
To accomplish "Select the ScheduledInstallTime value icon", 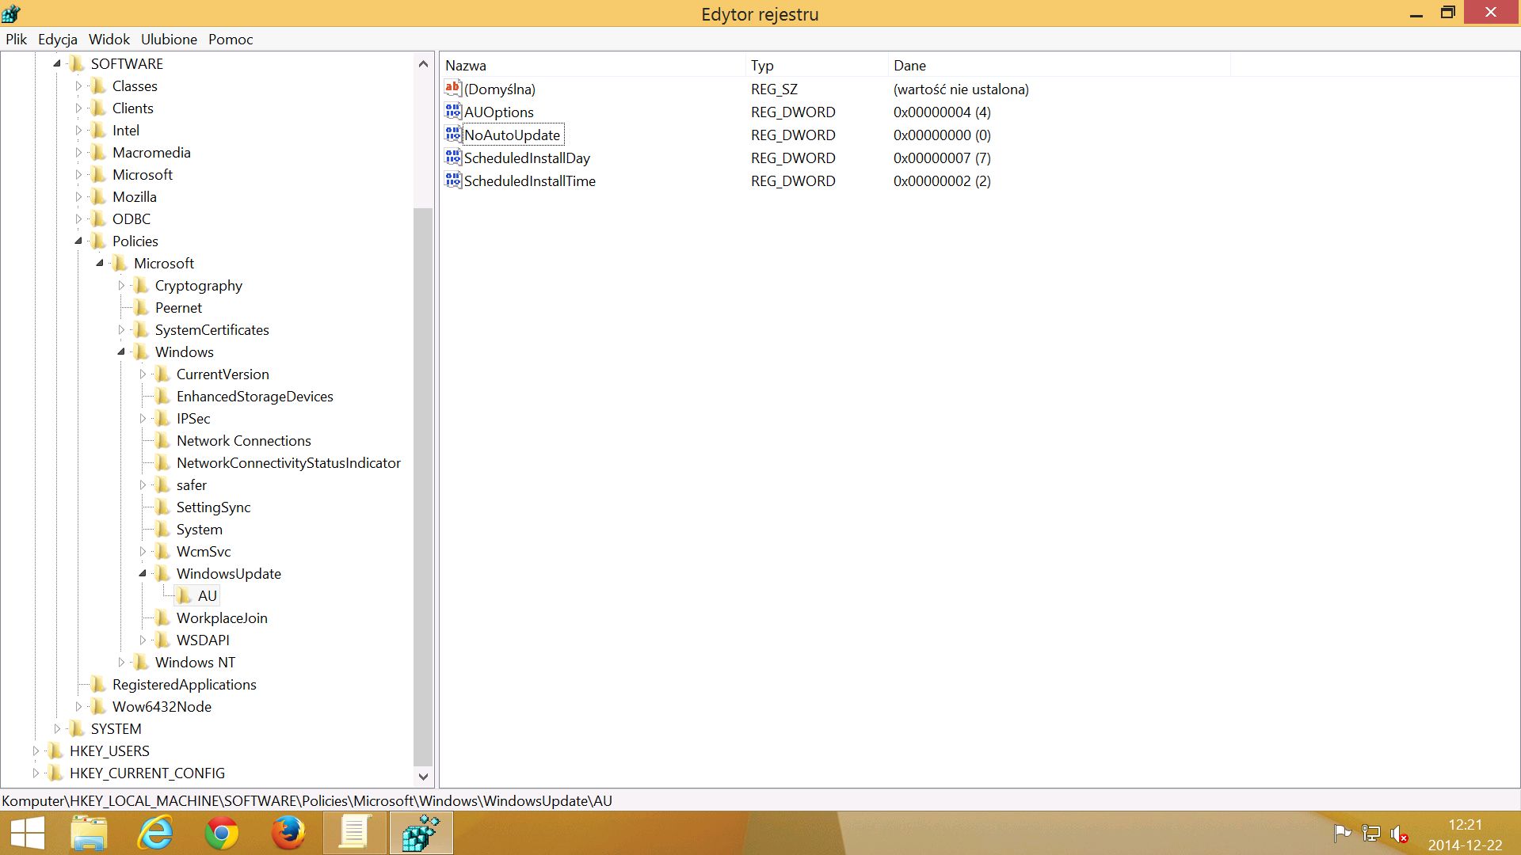I will (453, 180).
